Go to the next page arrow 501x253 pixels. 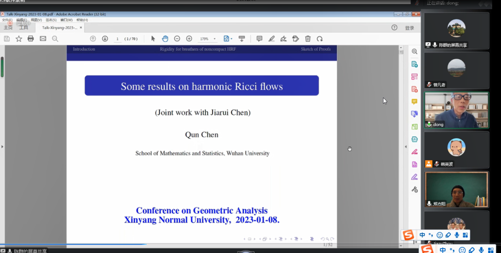click(x=105, y=39)
